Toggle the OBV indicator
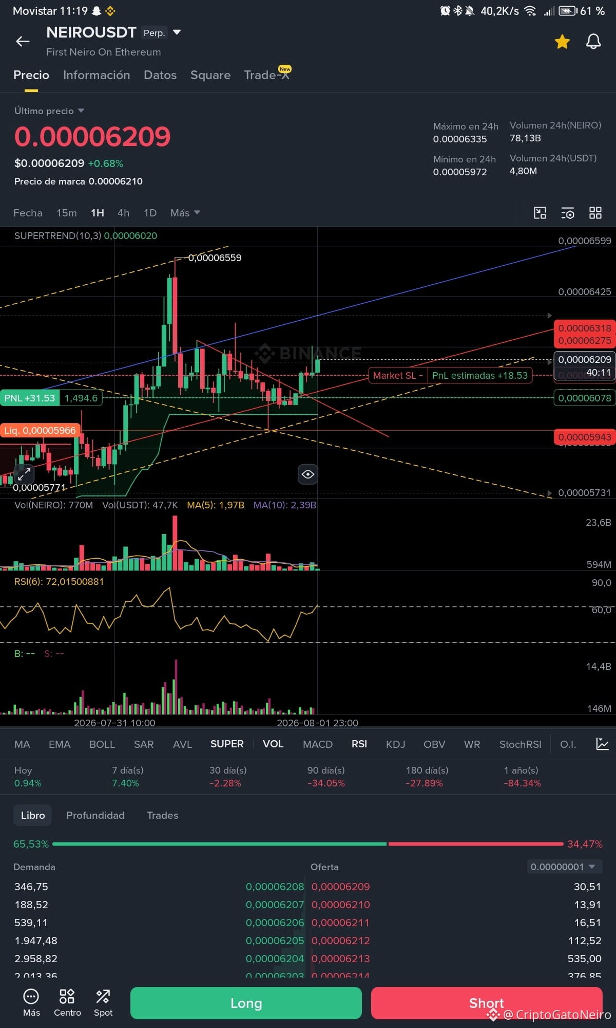The width and height of the screenshot is (616, 1028). [x=434, y=744]
